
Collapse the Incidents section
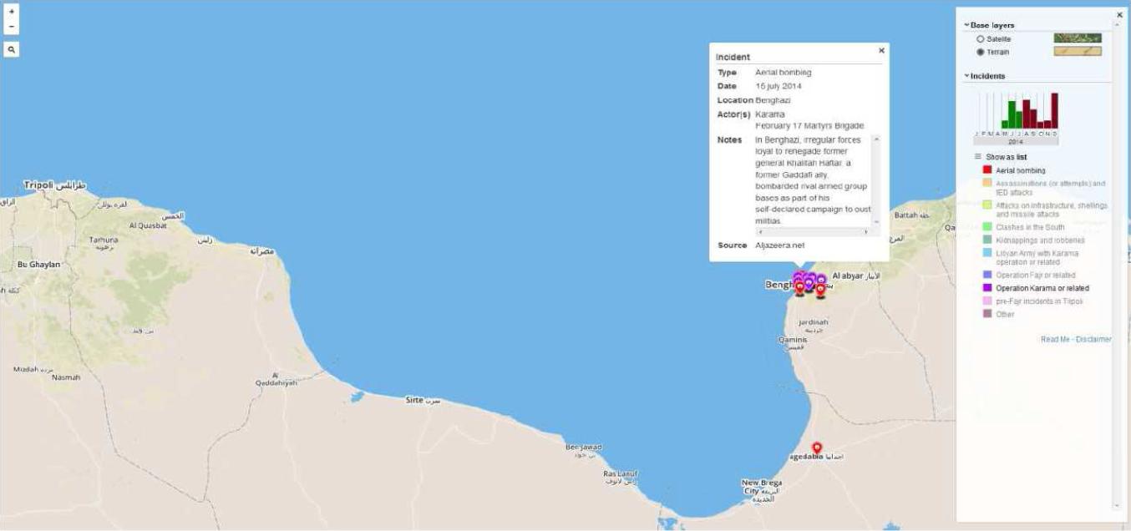point(966,76)
